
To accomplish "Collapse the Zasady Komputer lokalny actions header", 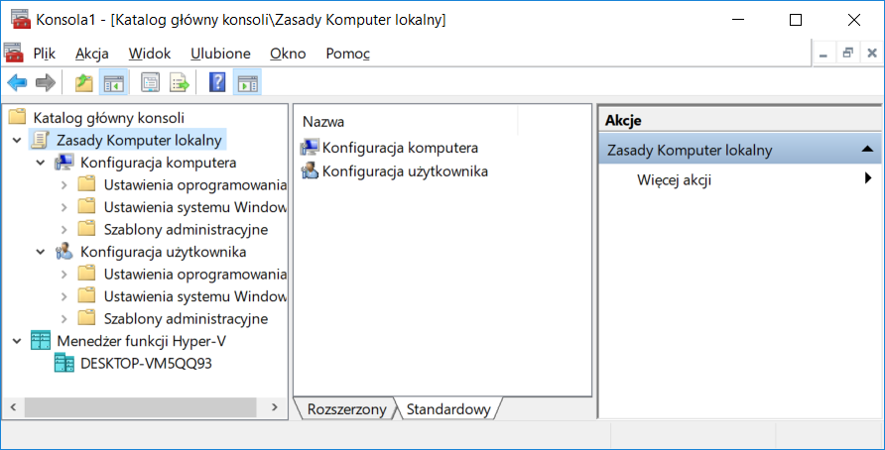I will (x=867, y=150).
